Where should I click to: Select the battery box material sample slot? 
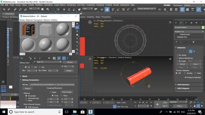pos(29,30)
